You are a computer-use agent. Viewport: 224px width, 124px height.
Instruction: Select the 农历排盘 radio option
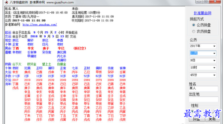point(194,31)
